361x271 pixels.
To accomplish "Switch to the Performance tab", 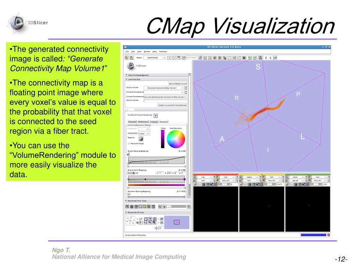I will (x=143, y=122).
